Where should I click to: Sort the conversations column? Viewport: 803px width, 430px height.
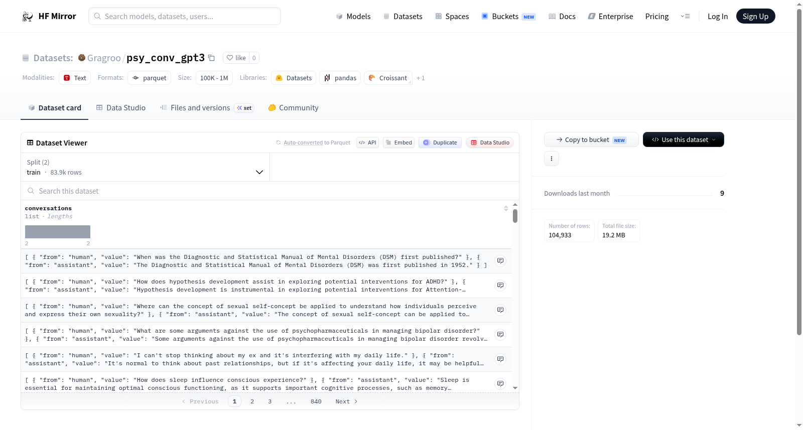[x=506, y=208]
